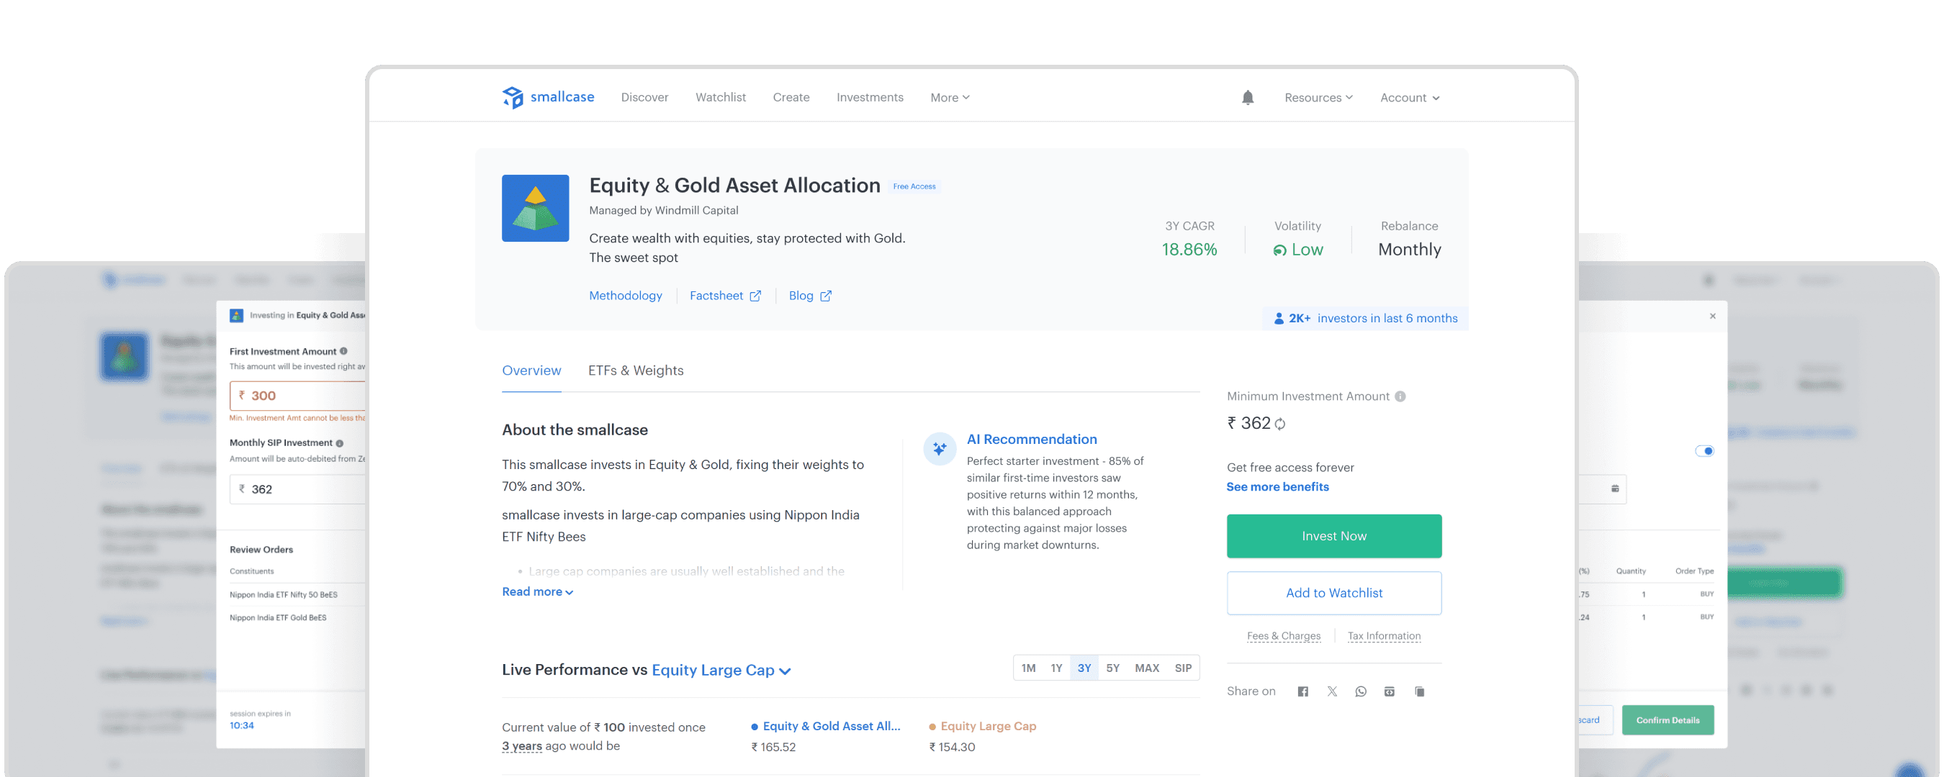1944x777 pixels.
Task: Open the Account dropdown
Action: click(1410, 97)
